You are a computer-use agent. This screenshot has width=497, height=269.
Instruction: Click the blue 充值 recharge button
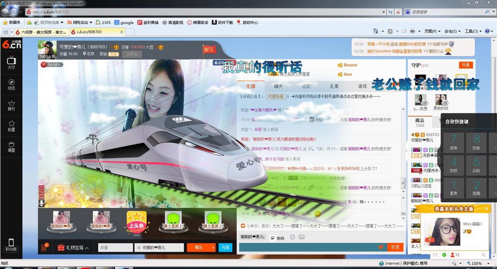(225, 248)
